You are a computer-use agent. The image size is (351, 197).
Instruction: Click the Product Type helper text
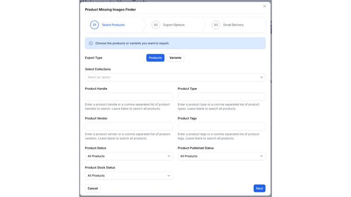tap(218, 106)
